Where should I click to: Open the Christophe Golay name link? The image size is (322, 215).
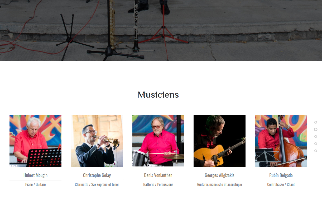click(97, 175)
